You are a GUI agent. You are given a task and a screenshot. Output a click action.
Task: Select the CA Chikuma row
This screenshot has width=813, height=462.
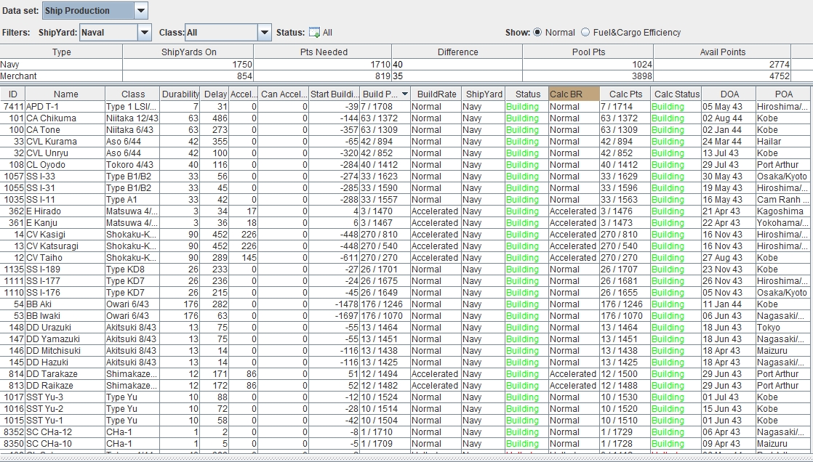pyautogui.click(x=57, y=118)
